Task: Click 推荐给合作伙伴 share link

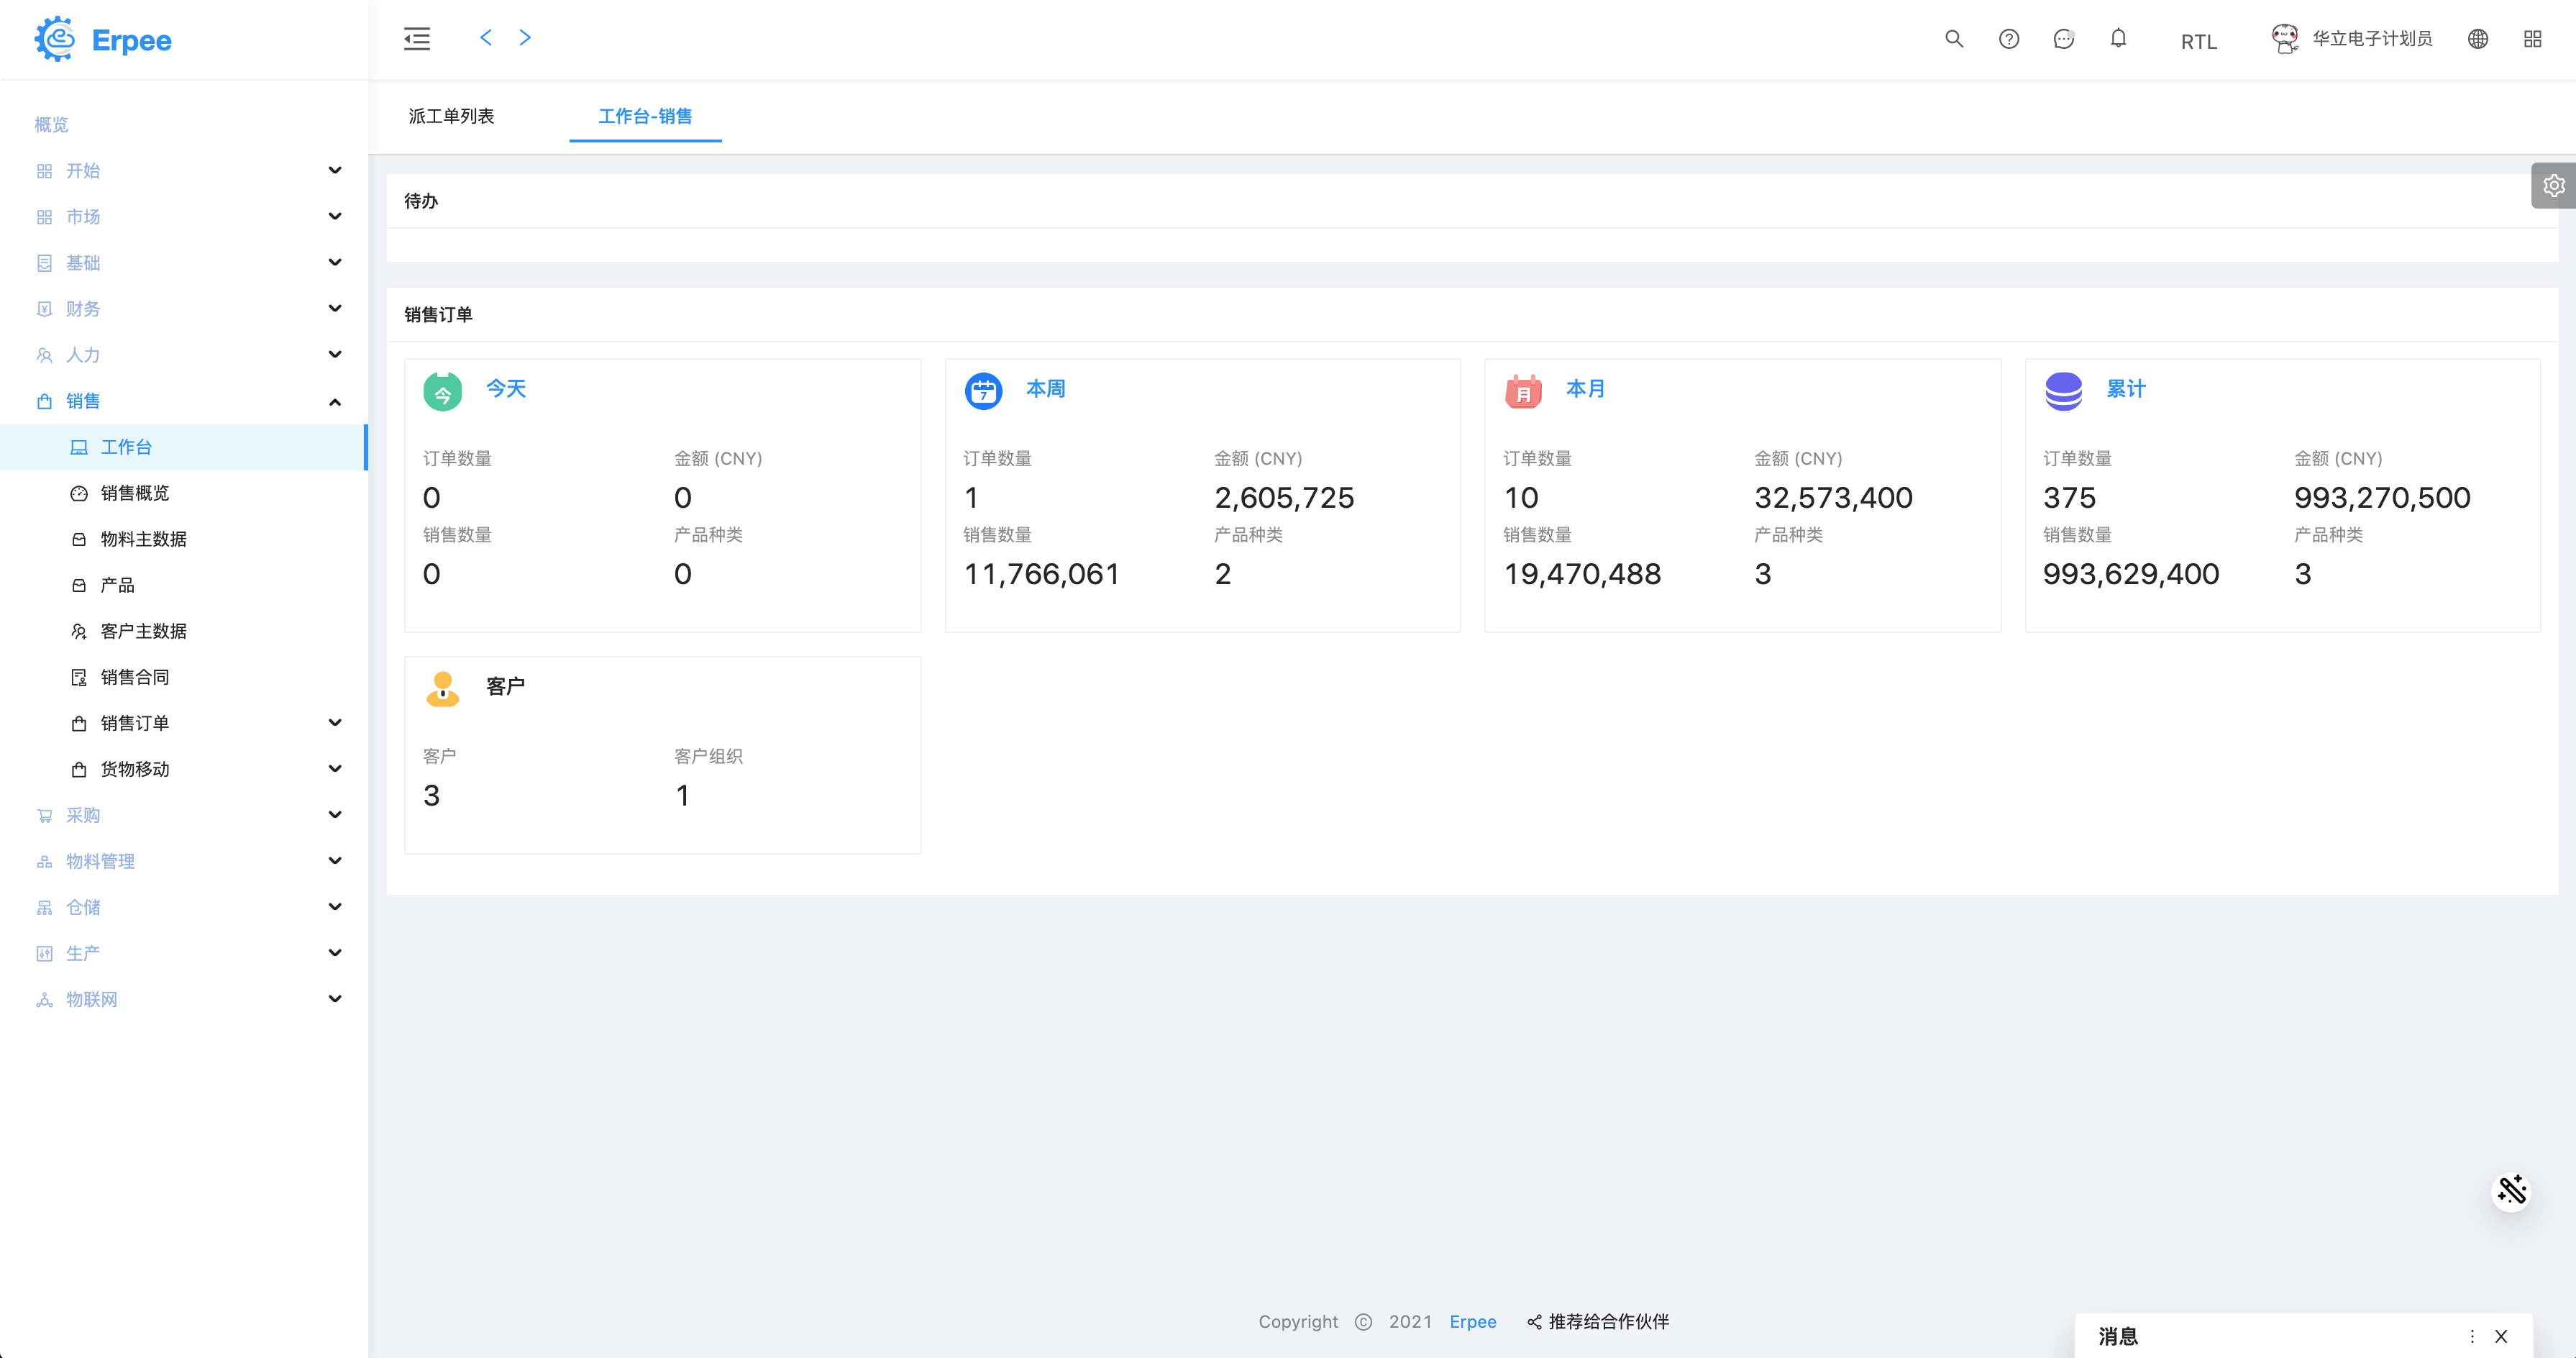Action: click(x=1607, y=1321)
